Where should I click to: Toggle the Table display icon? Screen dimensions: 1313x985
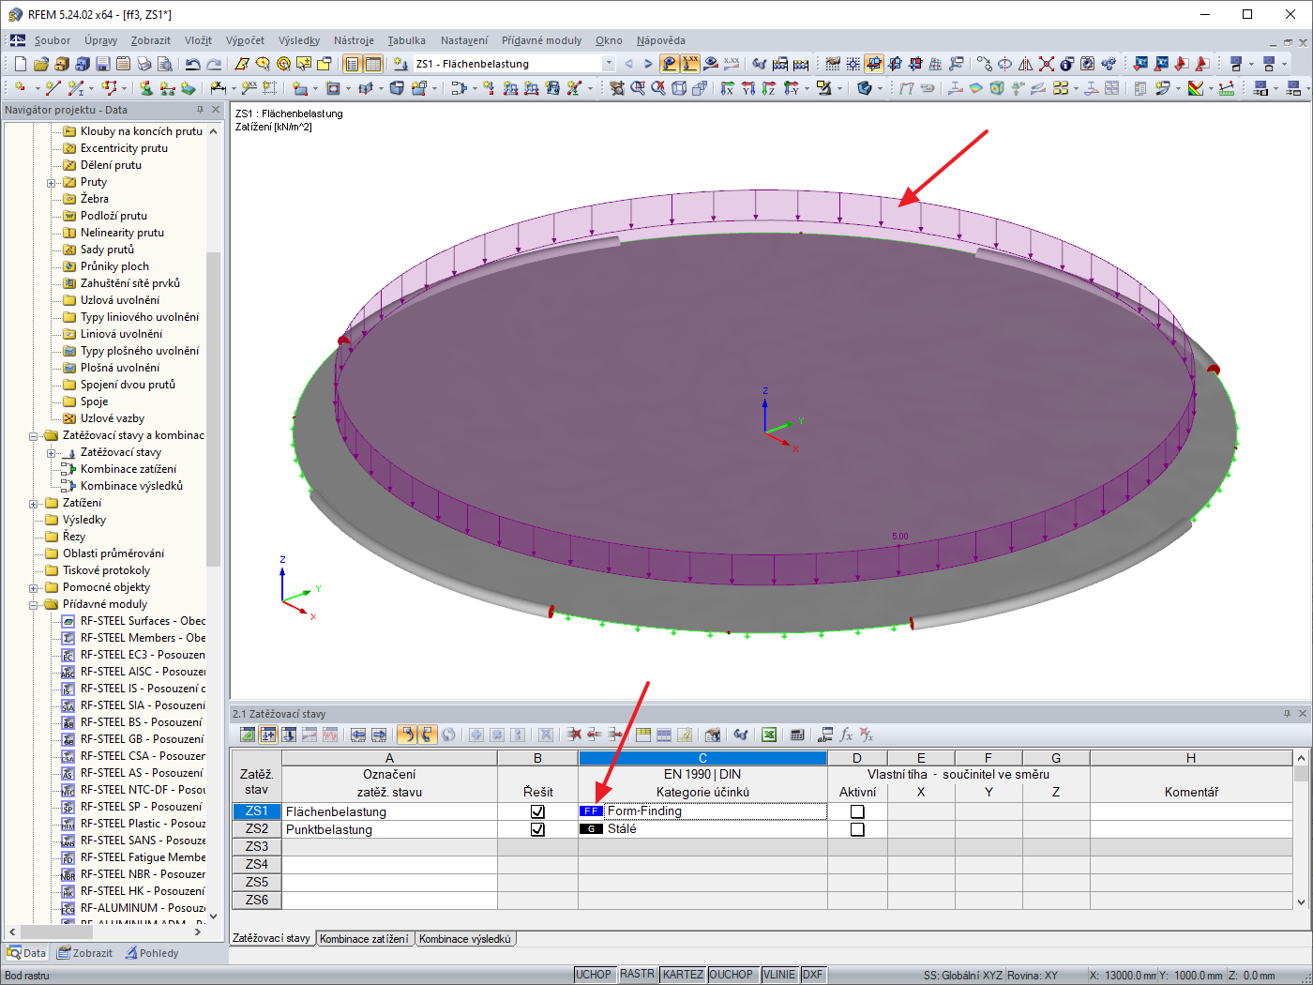click(x=373, y=64)
